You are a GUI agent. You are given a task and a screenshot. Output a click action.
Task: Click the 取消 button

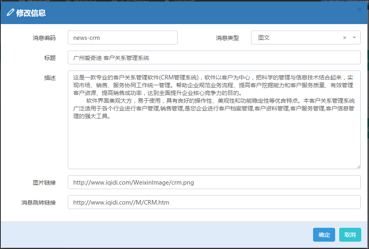click(x=350, y=235)
